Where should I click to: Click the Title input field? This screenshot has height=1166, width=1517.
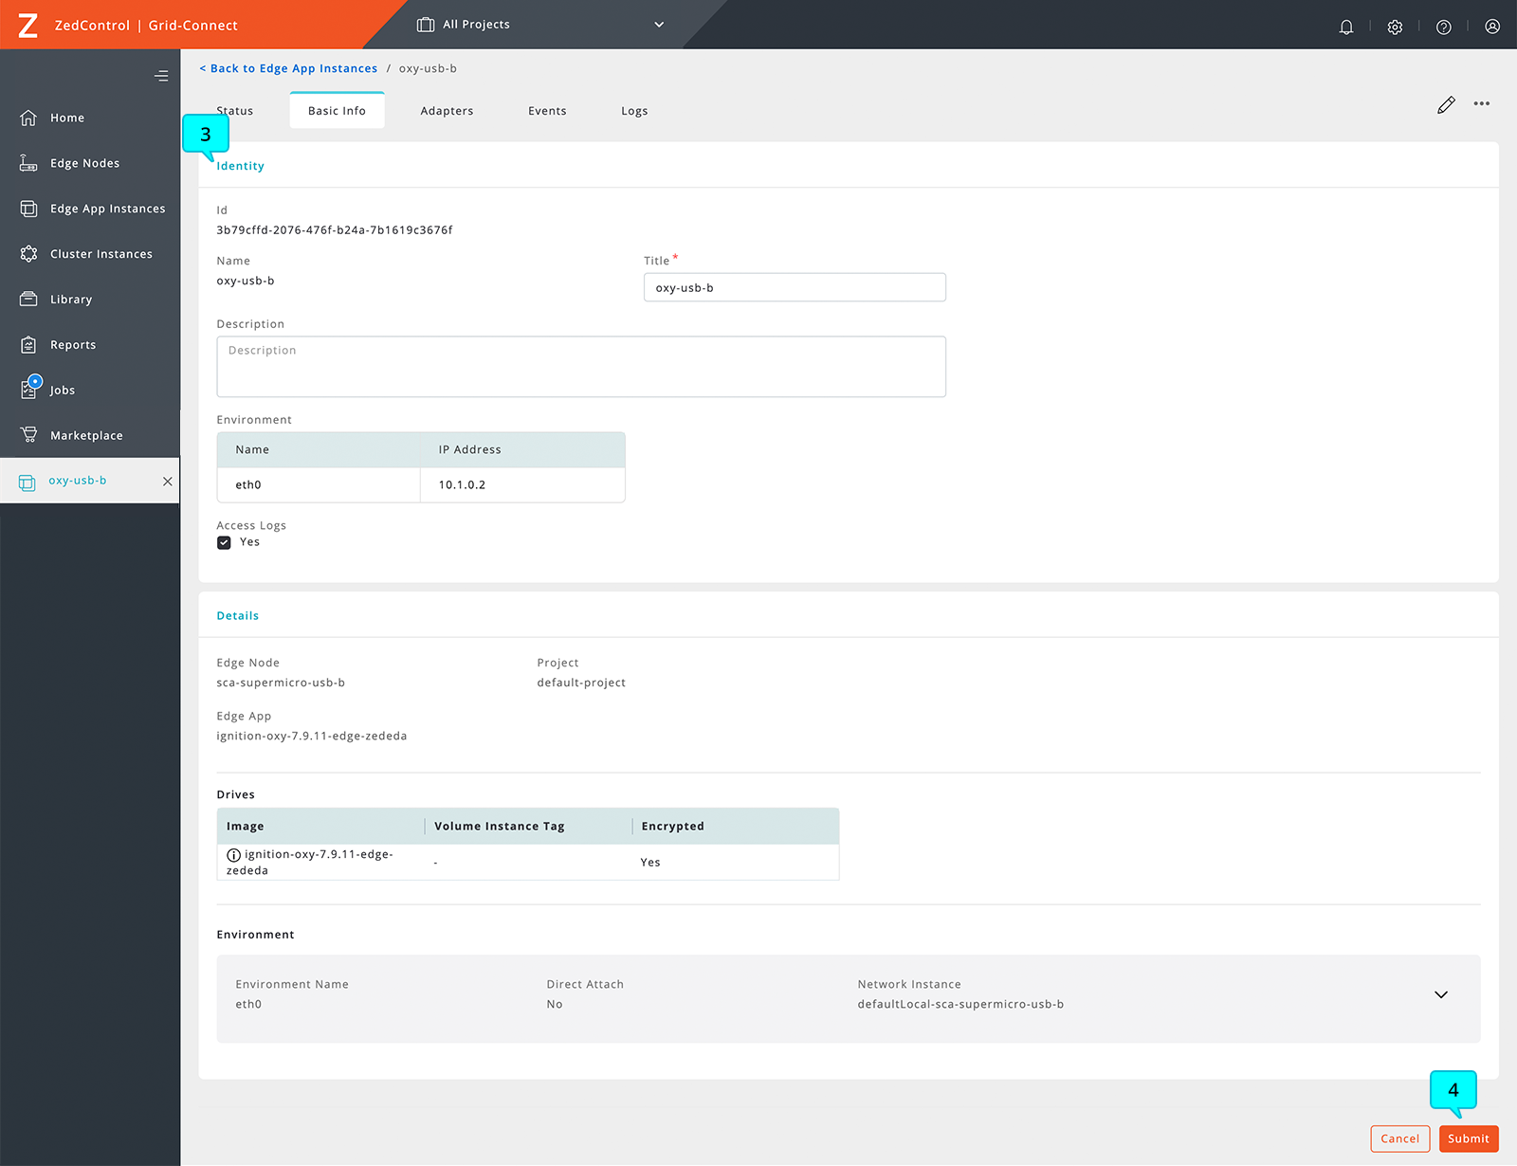pos(795,287)
